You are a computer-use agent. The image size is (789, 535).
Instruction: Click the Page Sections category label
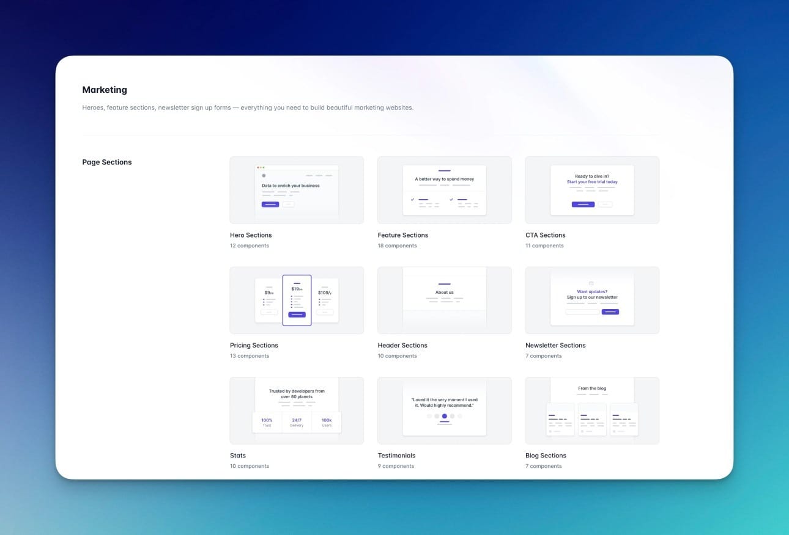(x=107, y=162)
